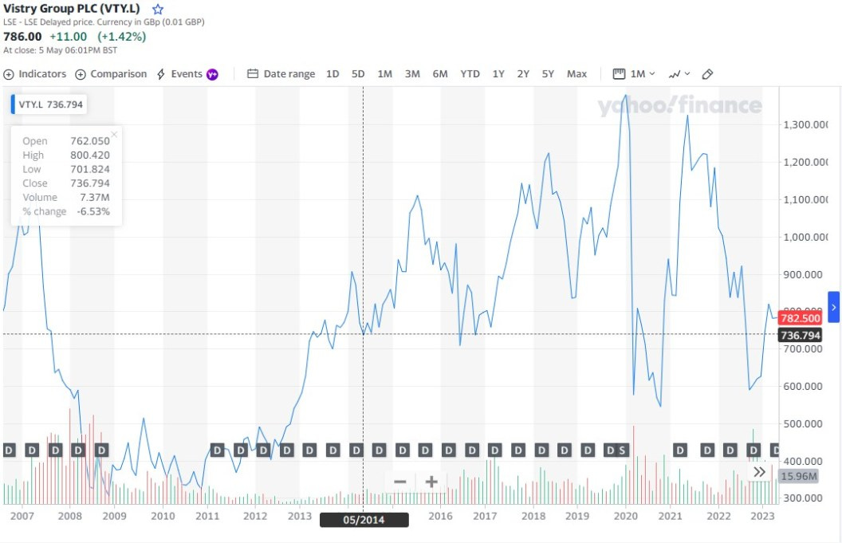Screen dimensions: 842x543
Task: Click the Vistry Group PLC (VTY.L) title
Action: click(72, 9)
